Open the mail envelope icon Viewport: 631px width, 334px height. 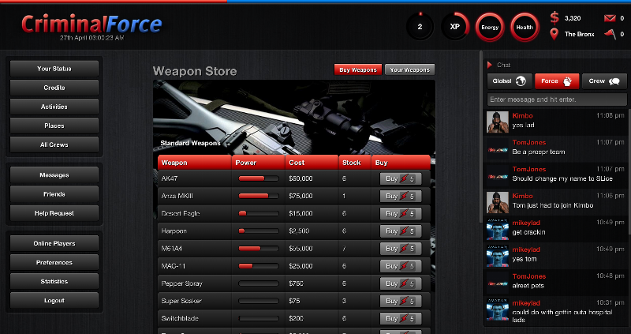[x=610, y=18]
